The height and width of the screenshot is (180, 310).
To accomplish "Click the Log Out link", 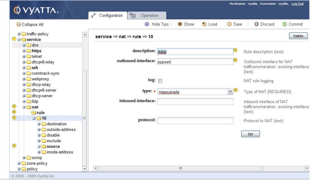I will click(297, 4).
